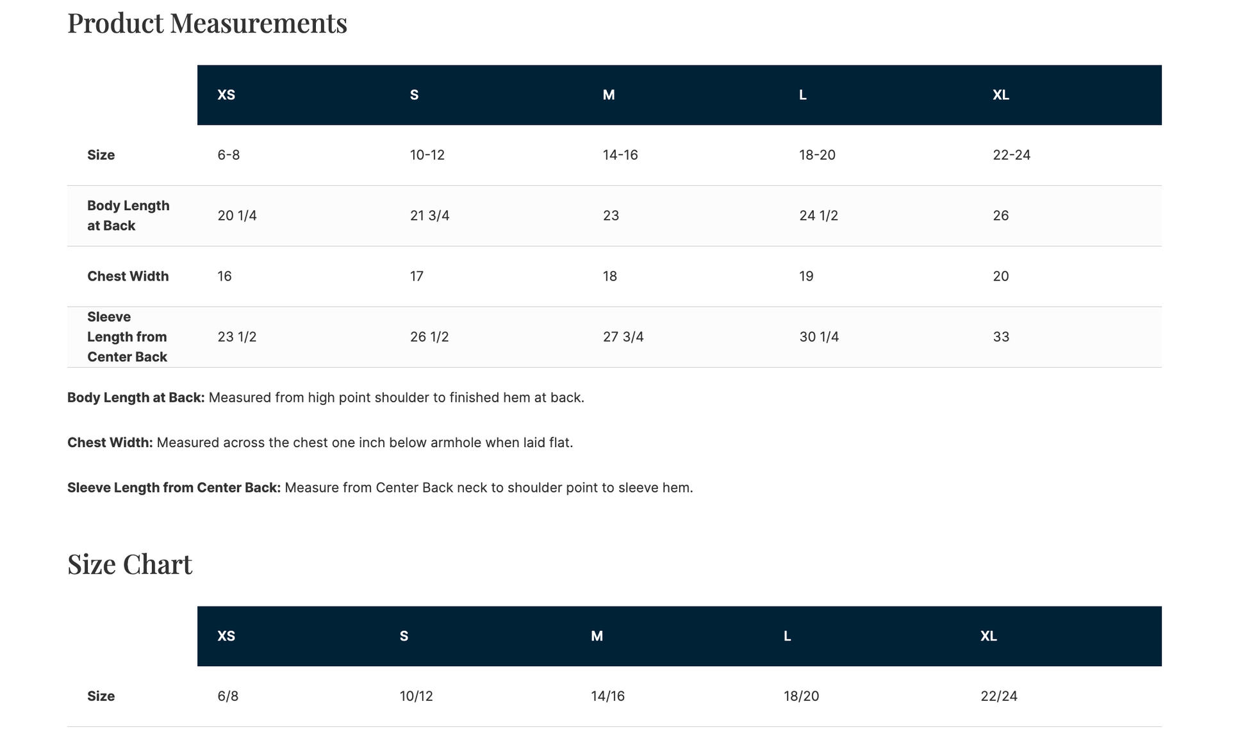
Task: Select the XS column header in Product Measurements
Action: click(x=226, y=95)
